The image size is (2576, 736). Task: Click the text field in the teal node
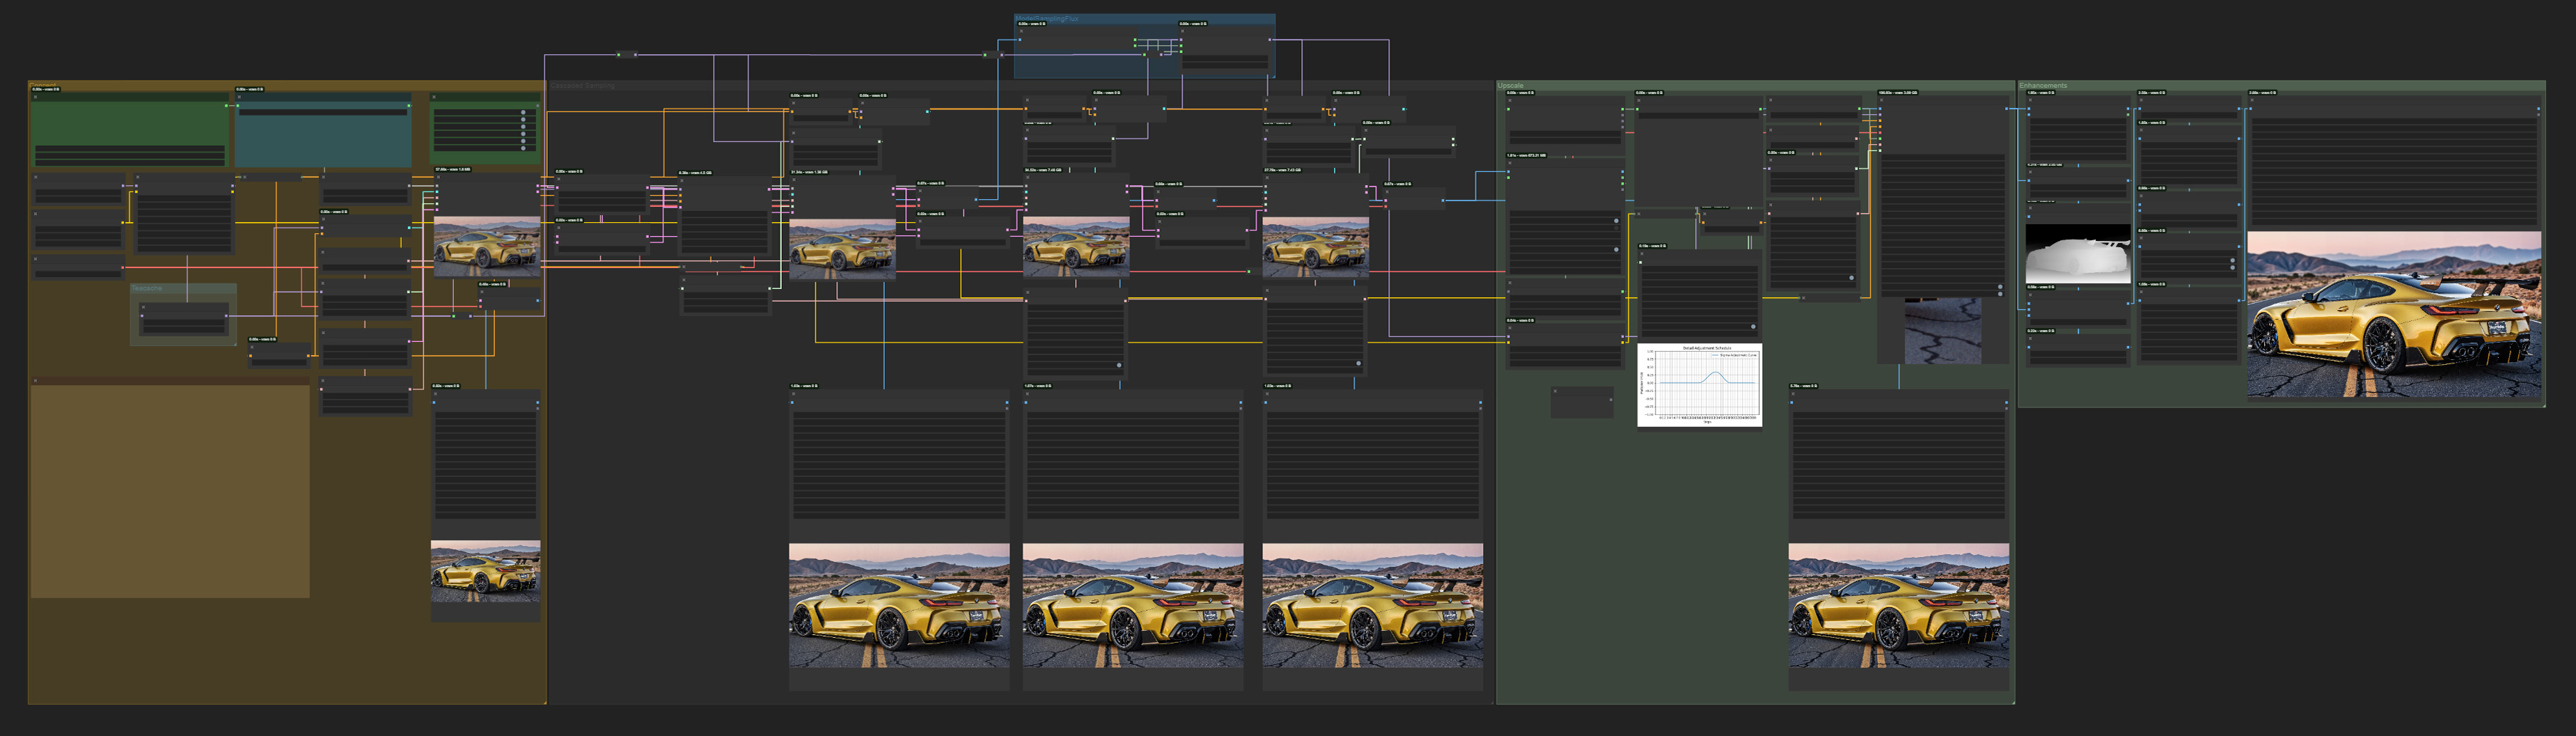coord(322,112)
